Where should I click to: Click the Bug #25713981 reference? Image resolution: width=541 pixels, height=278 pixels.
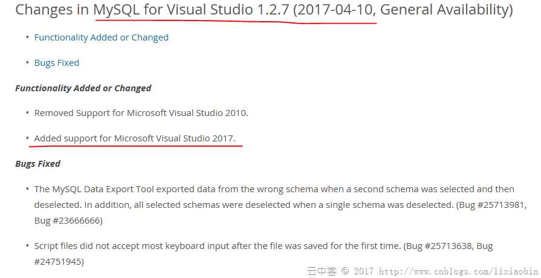(x=493, y=205)
